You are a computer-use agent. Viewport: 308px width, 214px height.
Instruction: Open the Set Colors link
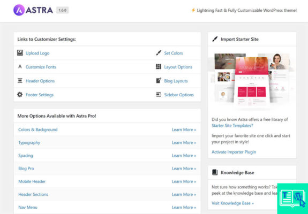pos(174,53)
